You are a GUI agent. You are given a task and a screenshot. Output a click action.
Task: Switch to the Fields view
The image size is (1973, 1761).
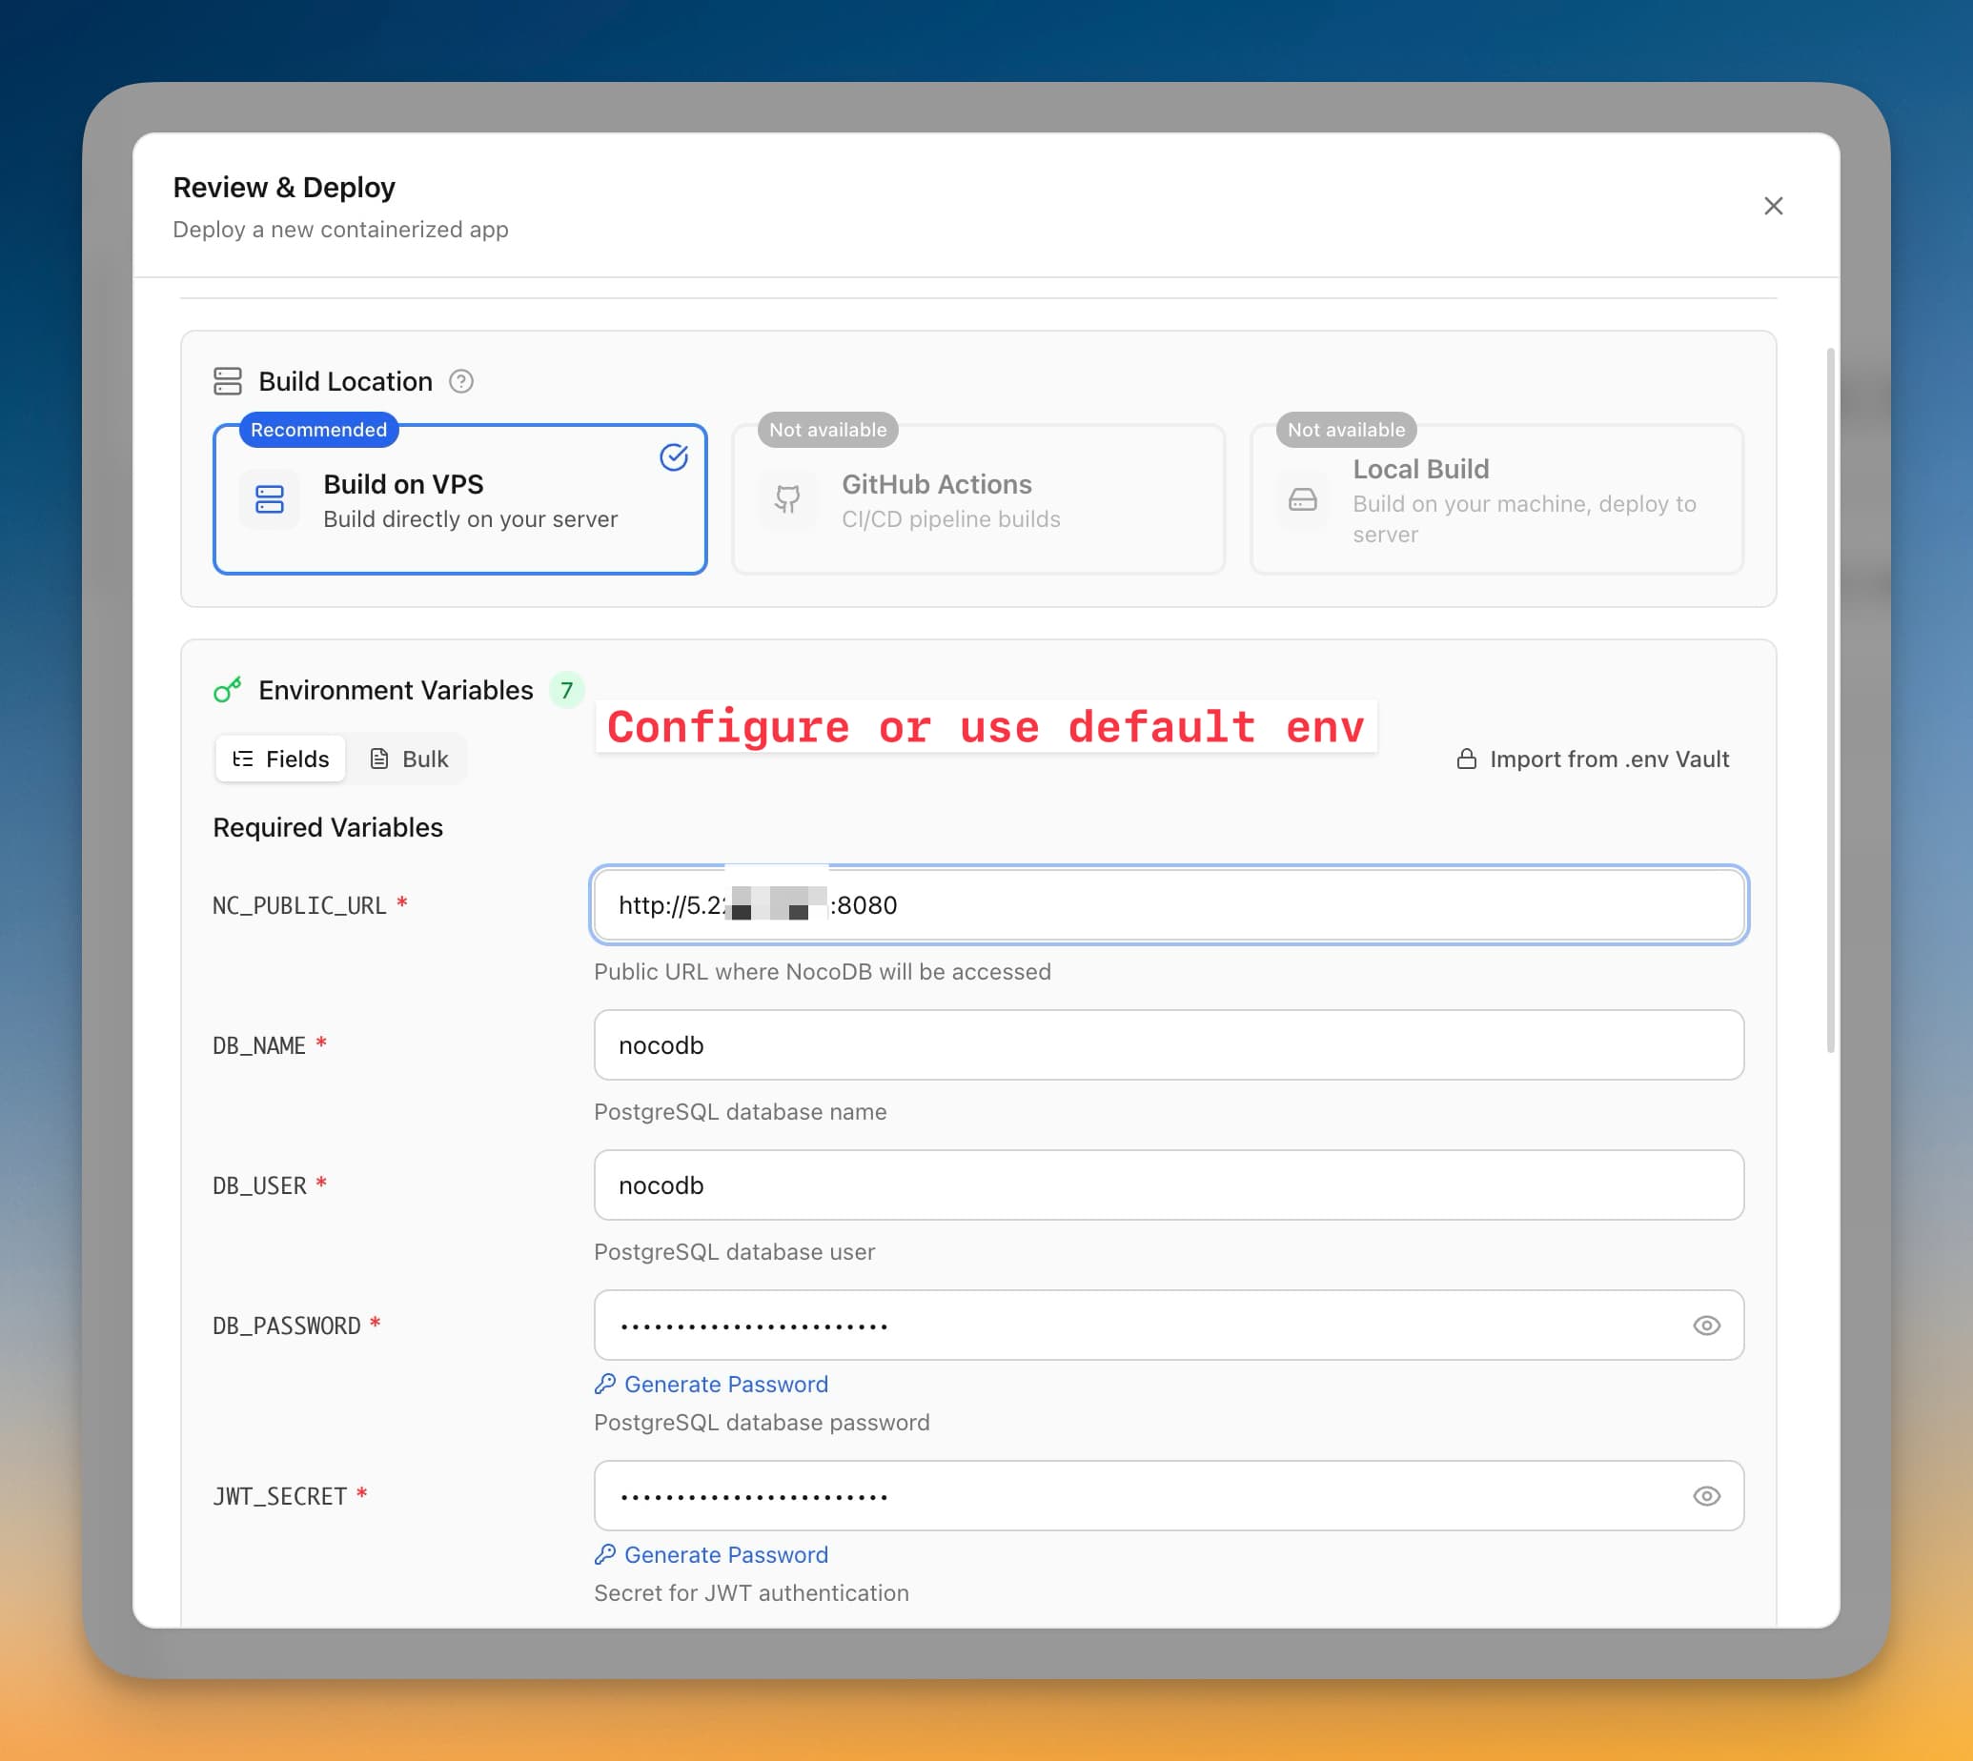pos(279,759)
